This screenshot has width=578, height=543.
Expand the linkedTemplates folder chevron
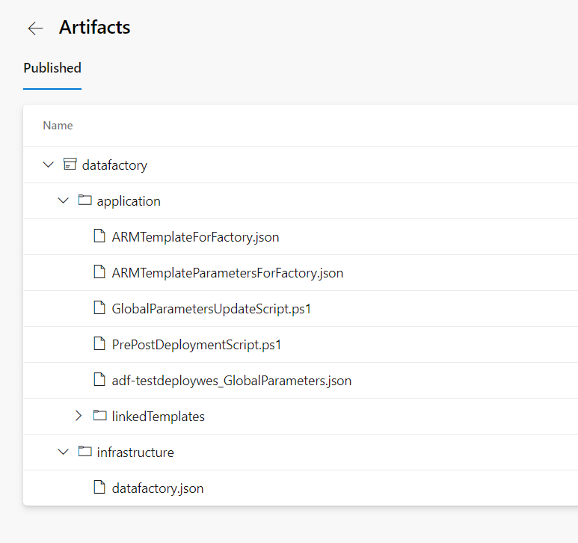[79, 416]
